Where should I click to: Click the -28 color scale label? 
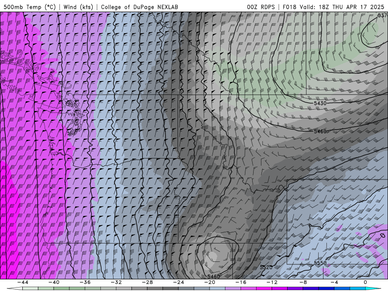coord(147,282)
